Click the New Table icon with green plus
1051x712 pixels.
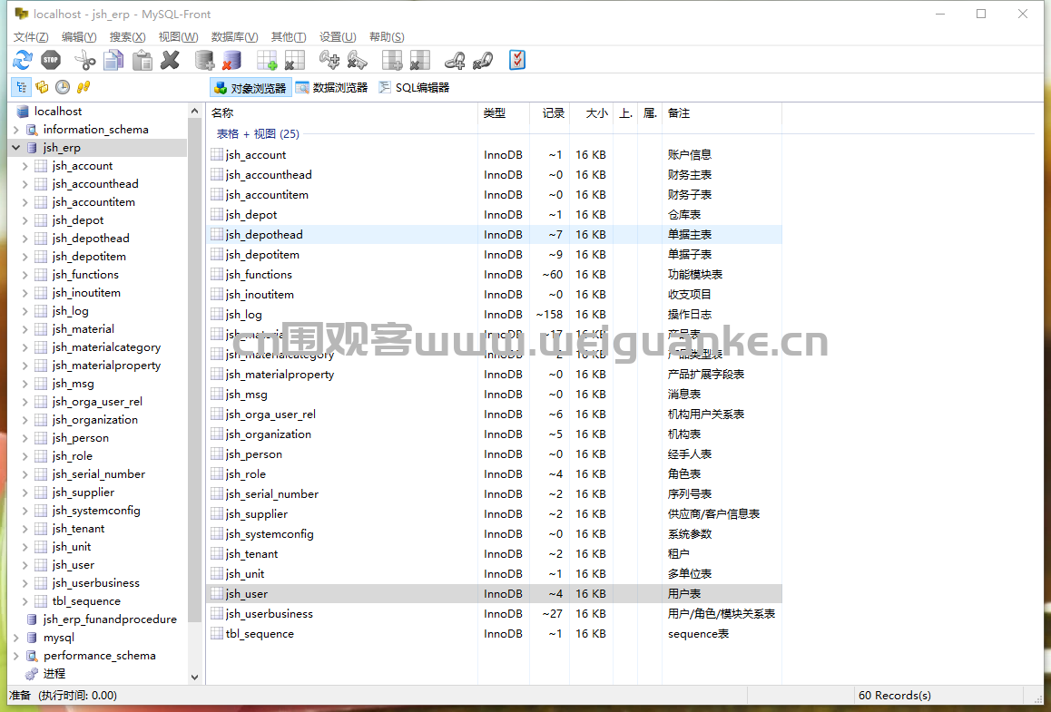(x=267, y=60)
